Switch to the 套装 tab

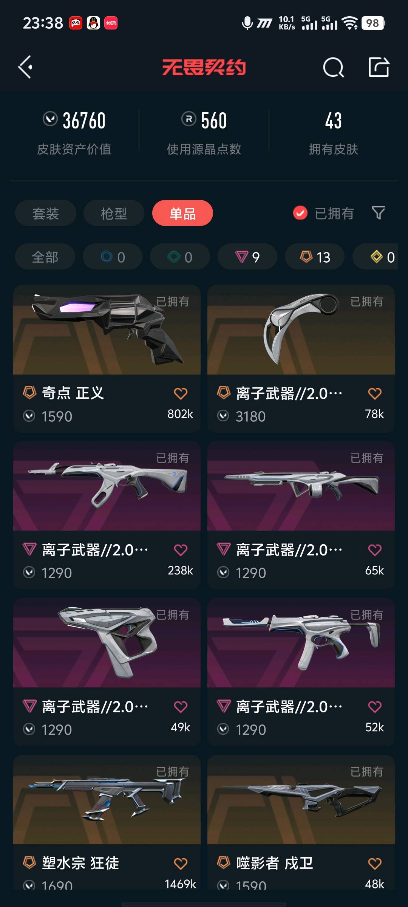(46, 213)
